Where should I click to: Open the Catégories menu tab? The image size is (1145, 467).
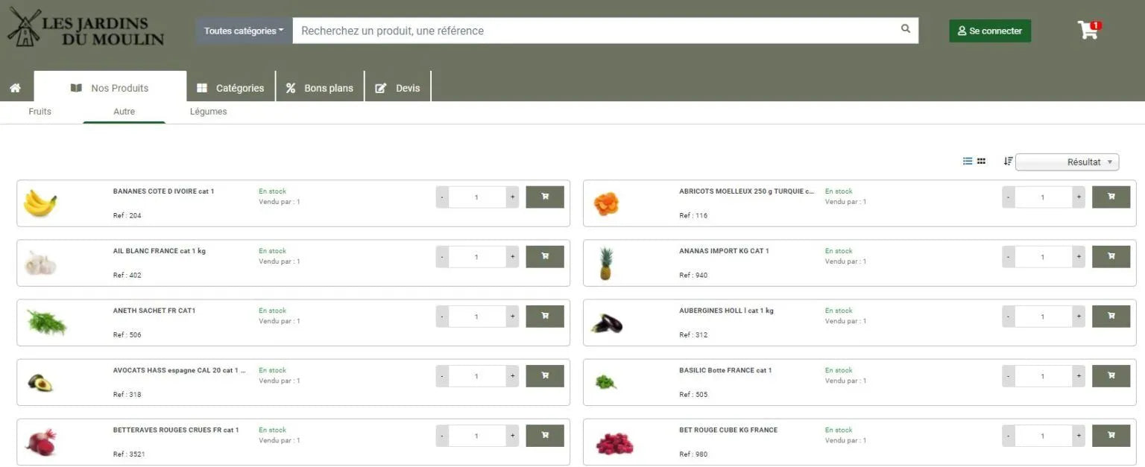point(230,88)
